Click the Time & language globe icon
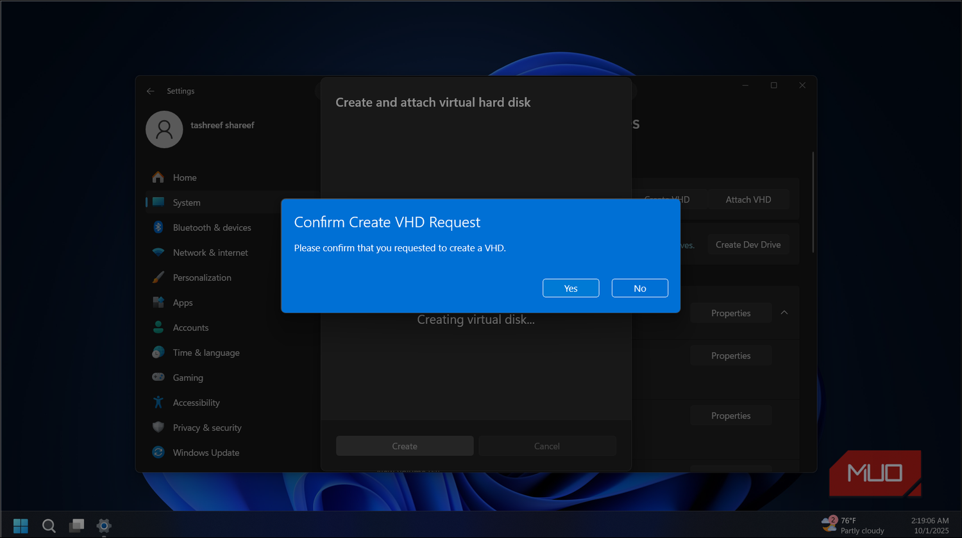Viewport: 962px width, 538px height. point(158,352)
